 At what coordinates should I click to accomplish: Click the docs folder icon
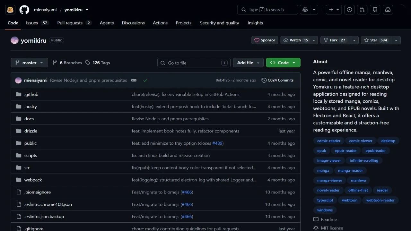(19, 119)
